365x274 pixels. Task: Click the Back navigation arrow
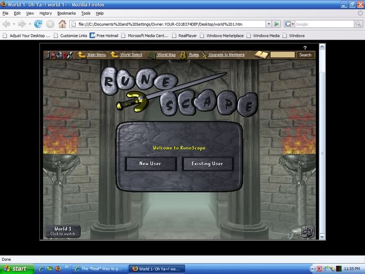pos(7,24)
